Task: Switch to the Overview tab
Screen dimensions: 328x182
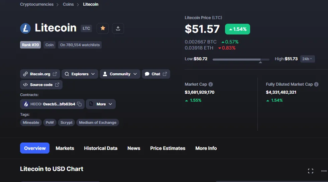Action: [35, 148]
